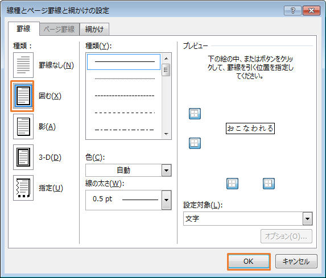Switch to the 網かけ (shading) tab
This screenshot has height=278, width=326.
coord(94,29)
